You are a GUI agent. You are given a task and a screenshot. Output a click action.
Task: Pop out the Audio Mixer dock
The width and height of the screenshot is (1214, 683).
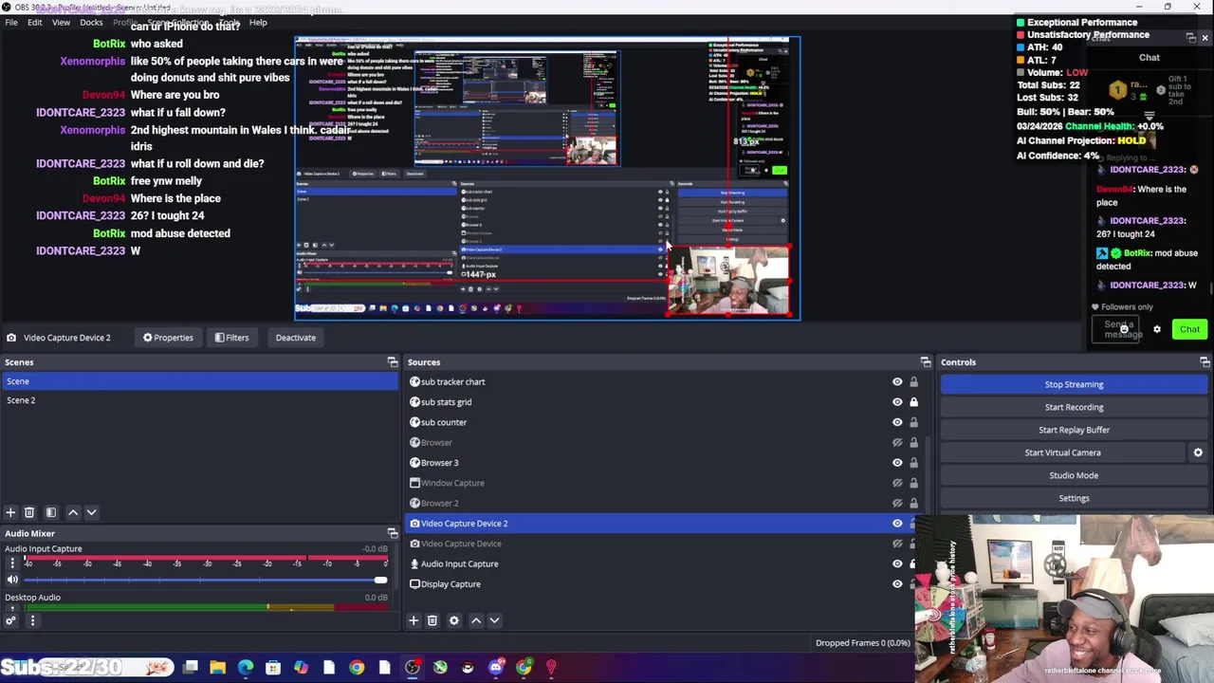(x=393, y=533)
